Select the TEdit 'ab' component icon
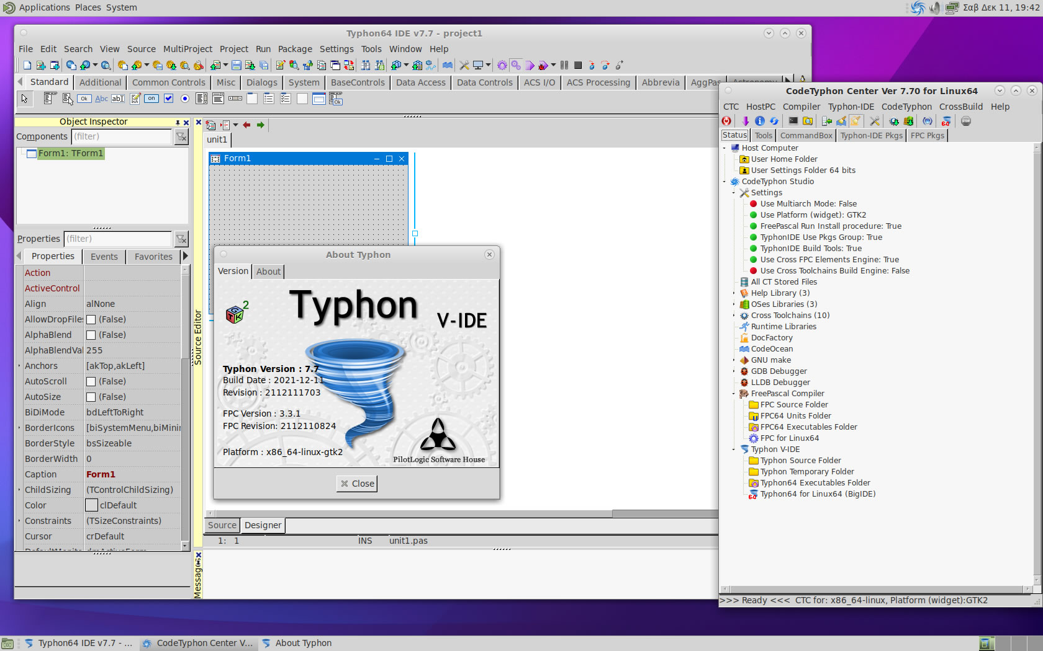Screen dimensions: 1043x651 pyautogui.click(x=118, y=99)
